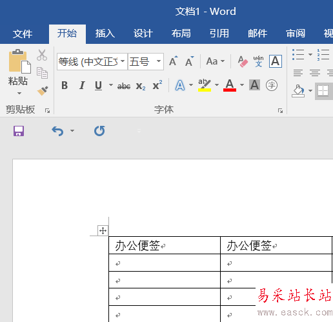Center align text
The width and height of the screenshot is (333, 322).
315,73
